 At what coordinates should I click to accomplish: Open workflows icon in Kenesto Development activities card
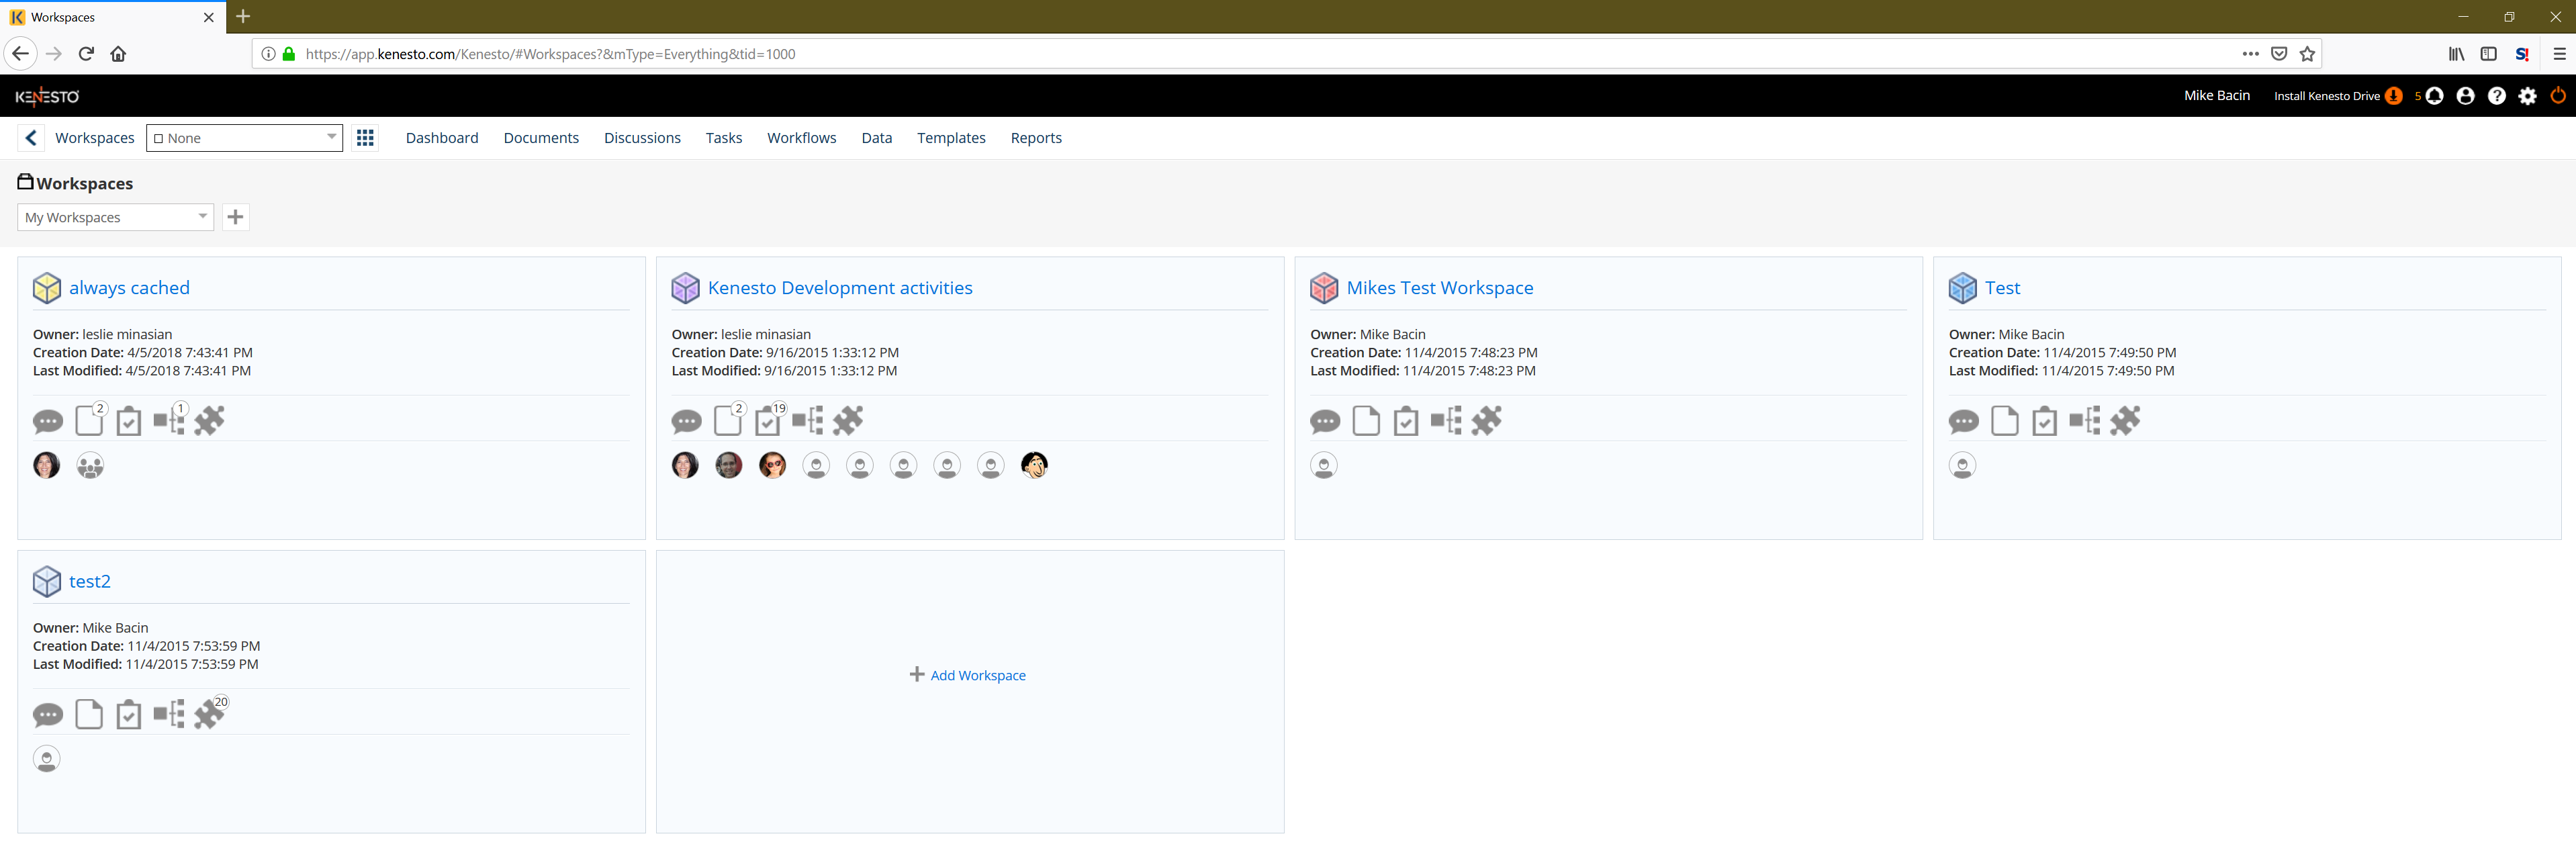pyautogui.click(x=808, y=421)
